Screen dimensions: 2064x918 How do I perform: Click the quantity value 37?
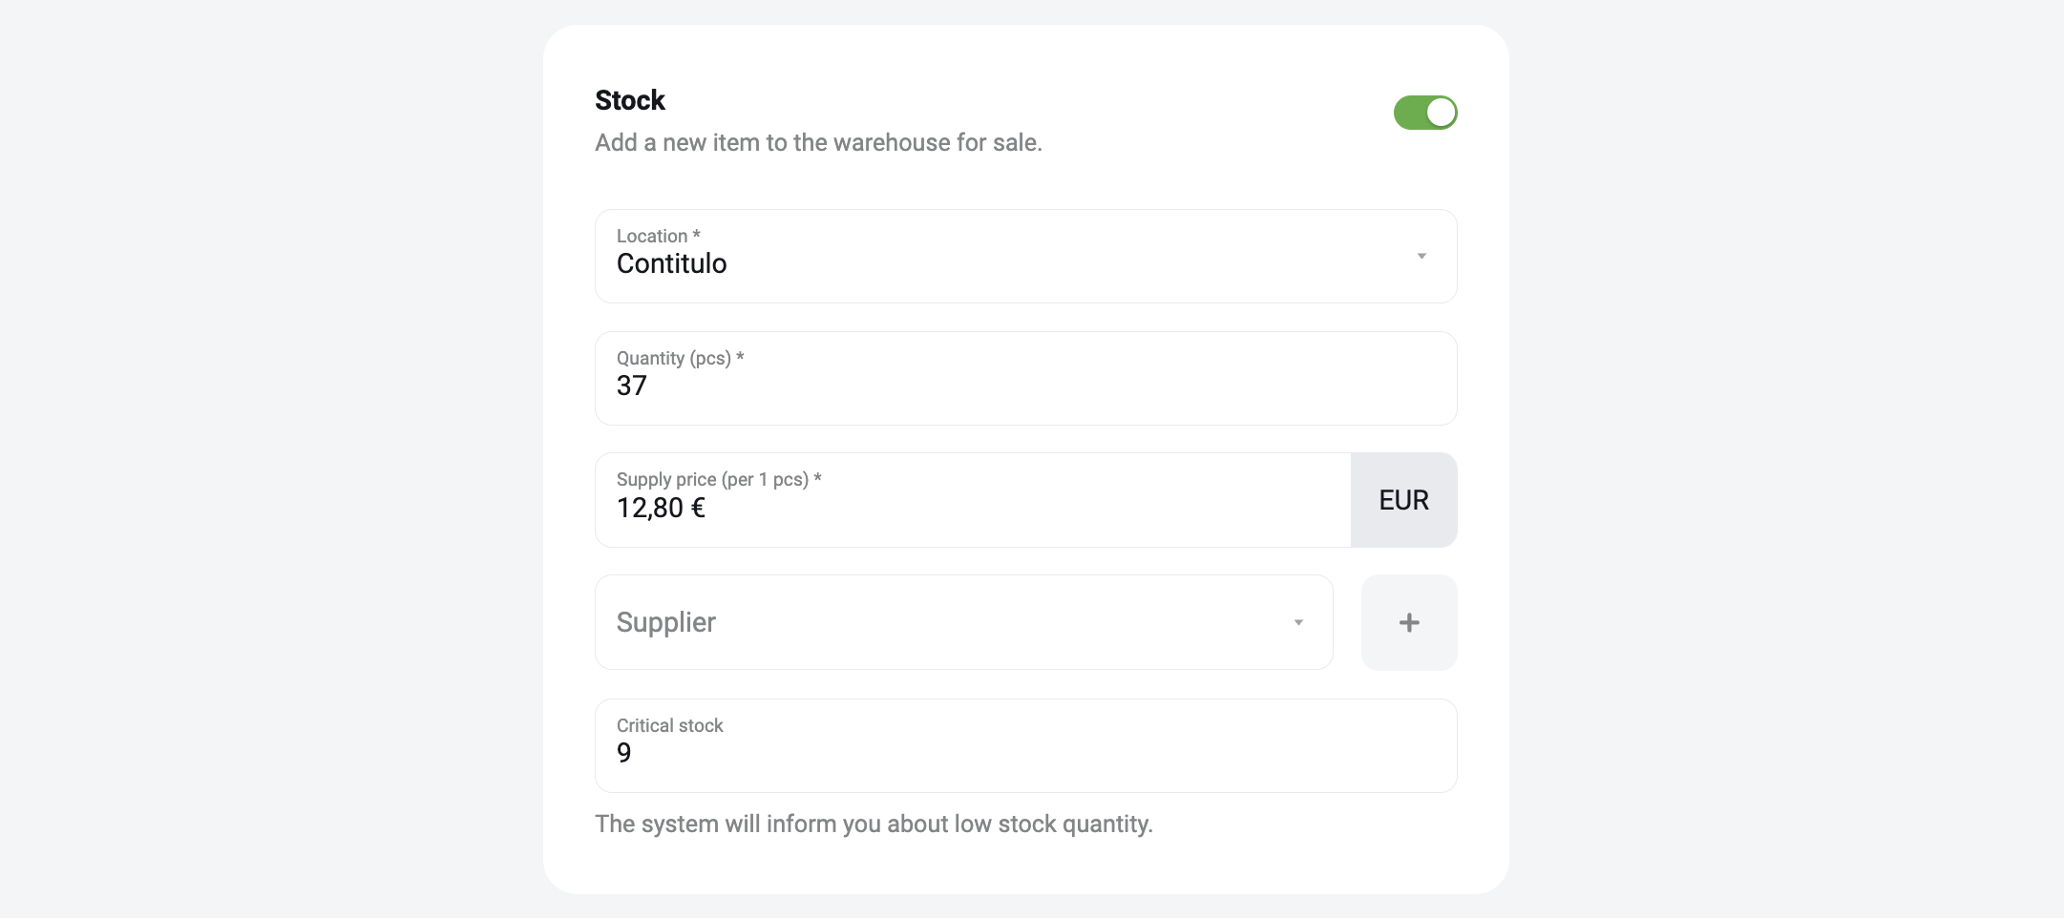(x=631, y=386)
